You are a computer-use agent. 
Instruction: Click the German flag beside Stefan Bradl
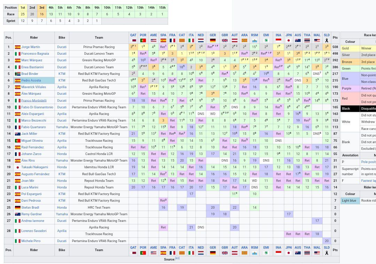click(17, 208)
